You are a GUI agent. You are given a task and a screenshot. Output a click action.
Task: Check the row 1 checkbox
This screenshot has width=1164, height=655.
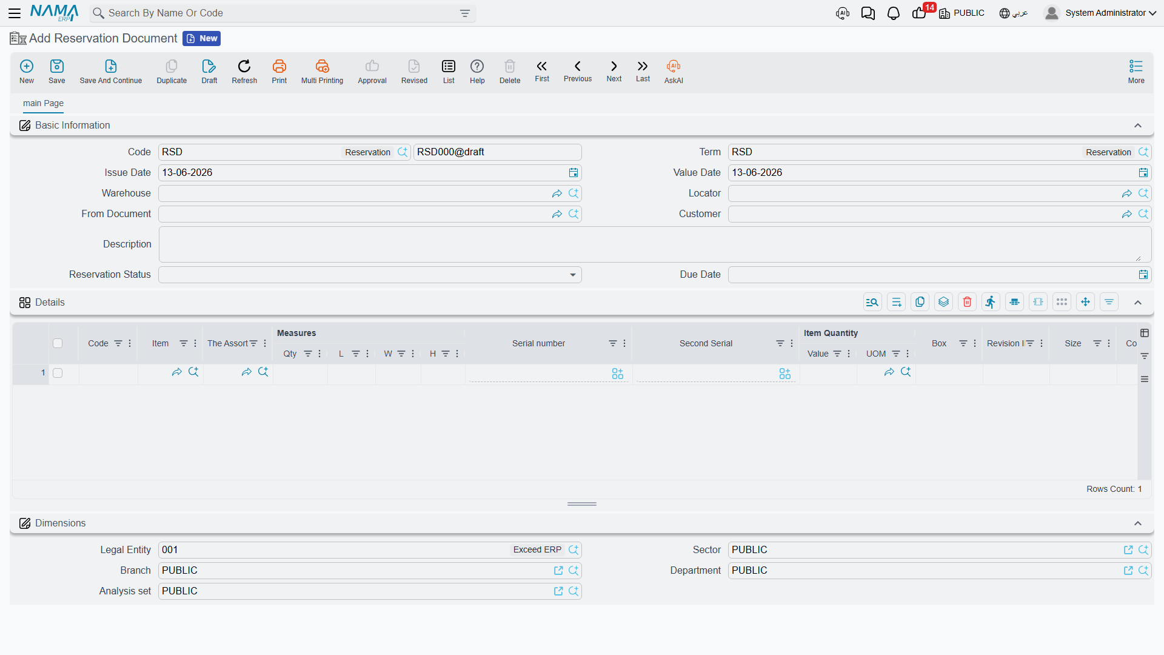pos(58,373)
